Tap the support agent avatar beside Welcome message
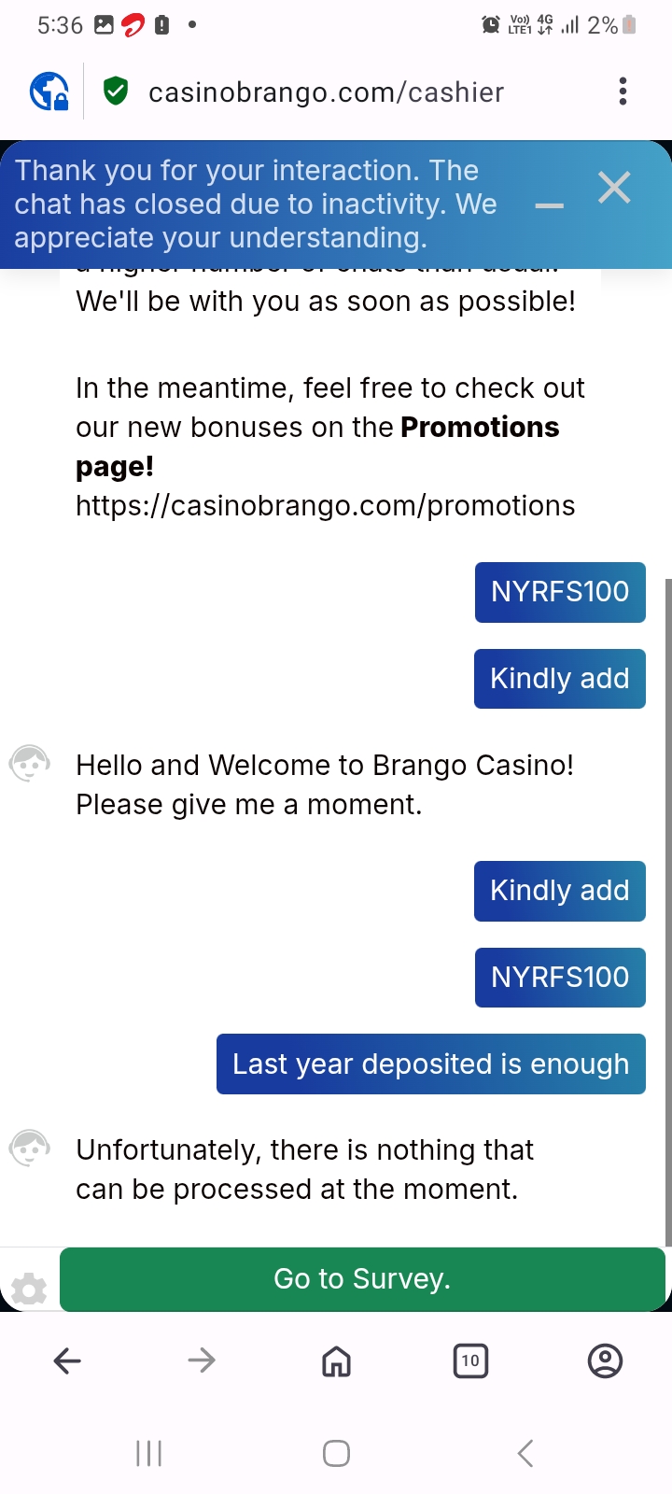 [x=29, y=765]
